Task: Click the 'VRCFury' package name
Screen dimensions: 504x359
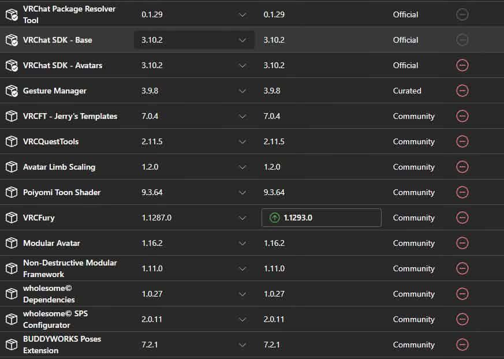Action: pyautogui.click(x=39, y=218)
